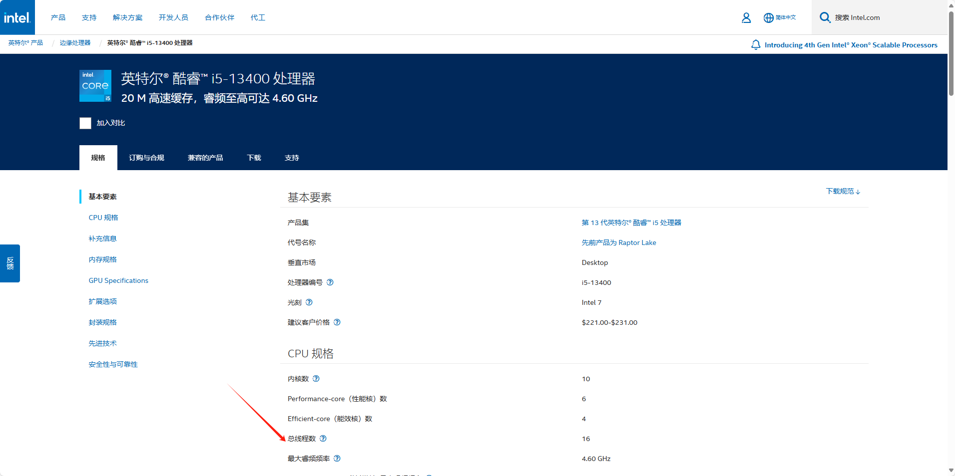Viewport: 955px width, 476px height.
Task: Click the 搜索 Intel.com search field
Action: point(879,17)
